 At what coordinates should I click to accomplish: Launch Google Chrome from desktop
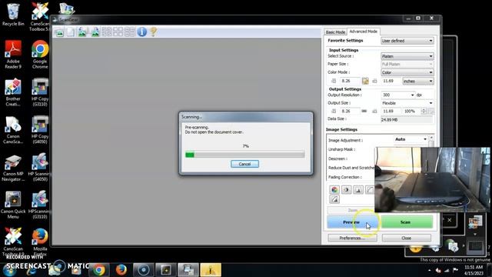[40, 55]
